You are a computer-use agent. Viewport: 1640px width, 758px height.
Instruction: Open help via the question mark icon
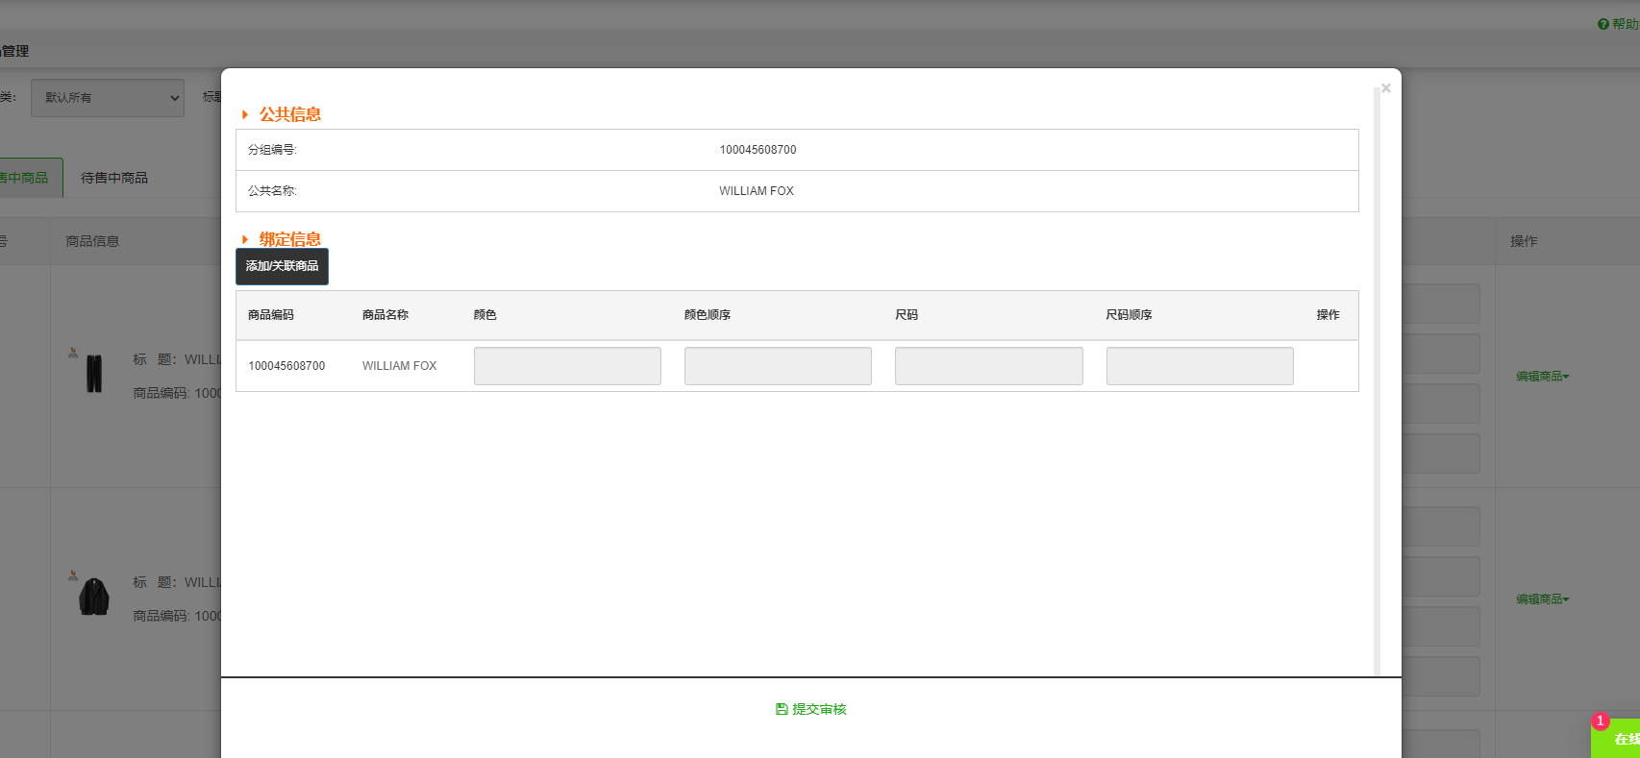[x=1603, y=24]
